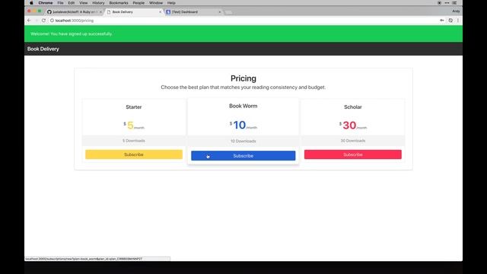Switch to the [Test] Dashboard tab
The width and height of the screenshot is (487, 274).
pos(193,12)
